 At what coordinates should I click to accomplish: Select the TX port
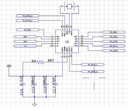(x=25, y=46)
